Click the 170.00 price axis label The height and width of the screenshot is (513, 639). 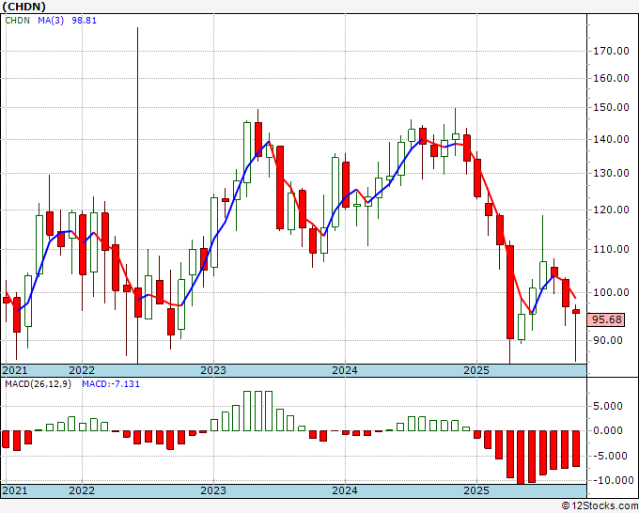coord(611,52)
